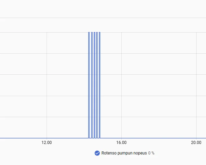This screenshot has width=206, height=165.
Task: Click the fourth pump speed spike from left
Action: click(x=97, y=85)
